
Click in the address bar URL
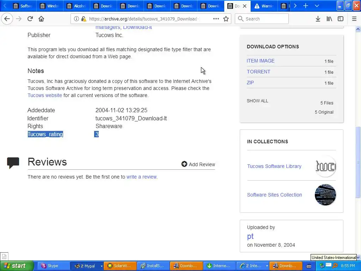[144, 19]
